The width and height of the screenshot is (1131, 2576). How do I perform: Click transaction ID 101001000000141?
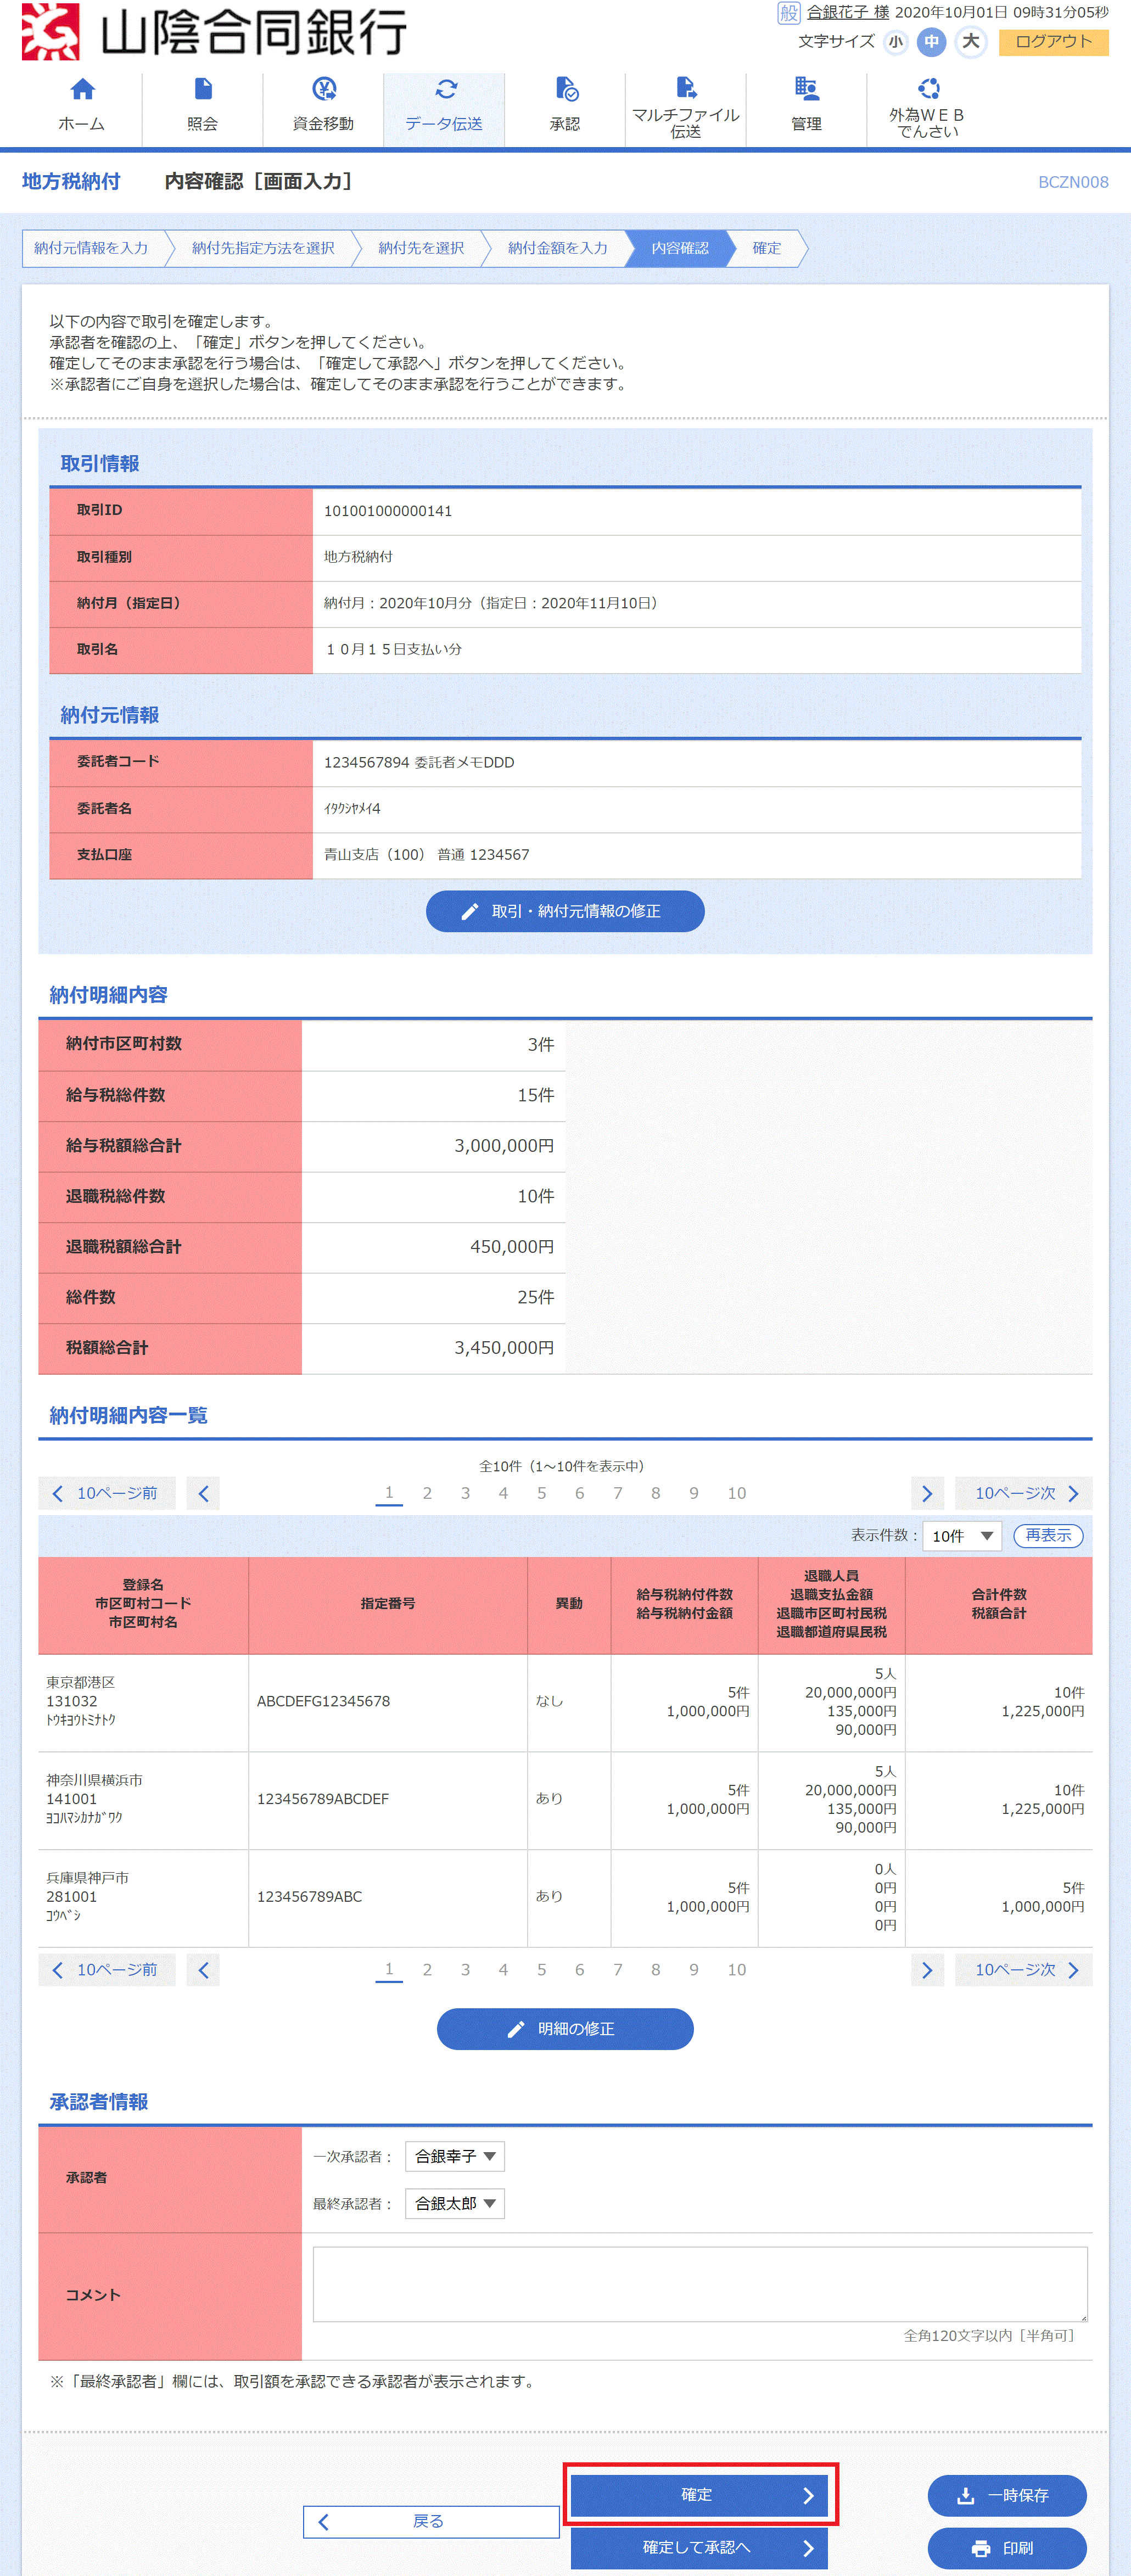click(388, 511)
